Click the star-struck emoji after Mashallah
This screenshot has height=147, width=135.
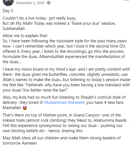[x=25, y=108]
